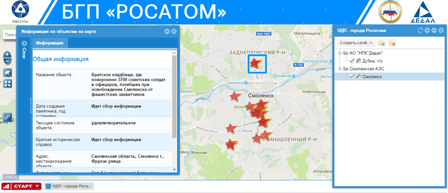448x193 pixels.
Task: Uncheck the Смоленск layer checkbox
Action: click(352, 76)
